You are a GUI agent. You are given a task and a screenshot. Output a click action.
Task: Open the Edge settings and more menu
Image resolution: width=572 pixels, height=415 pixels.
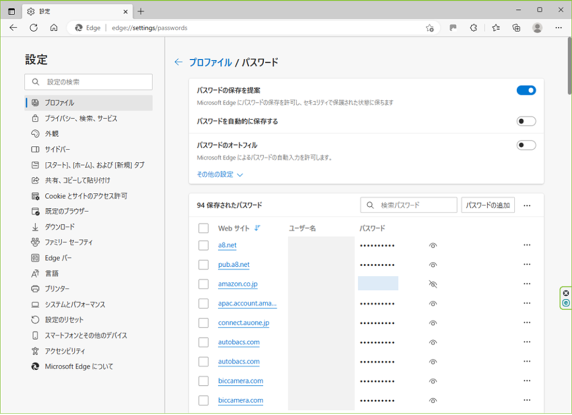(559, 28)
